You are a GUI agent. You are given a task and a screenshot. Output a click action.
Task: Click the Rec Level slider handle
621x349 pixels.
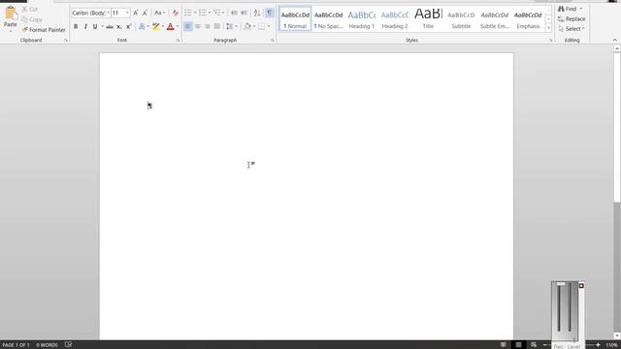561,284
